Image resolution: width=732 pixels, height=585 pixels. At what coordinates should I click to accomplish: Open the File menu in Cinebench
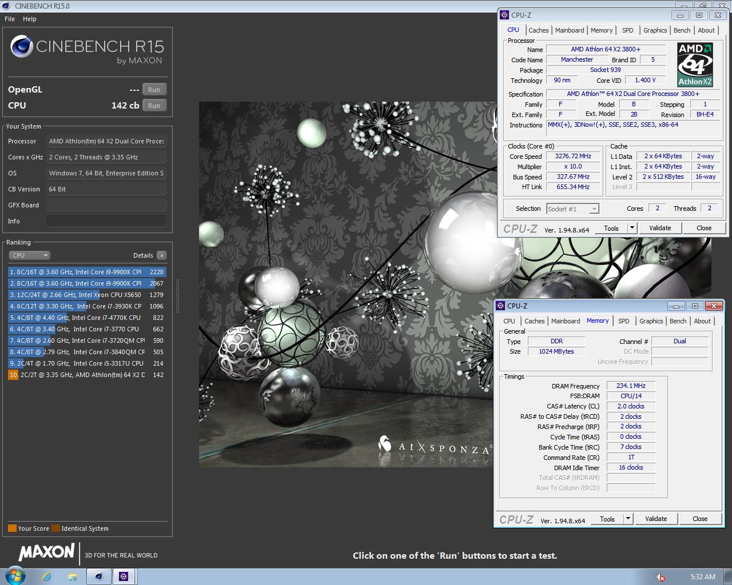pos(10,19)
